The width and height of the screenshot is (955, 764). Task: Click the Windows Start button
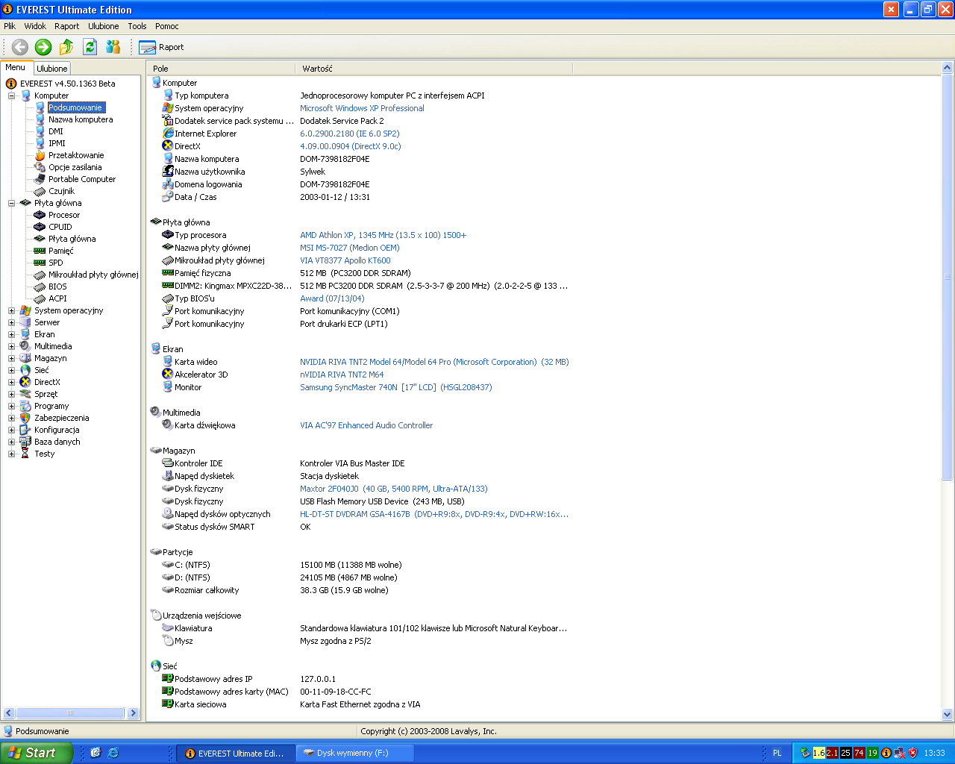coord(37,753)
